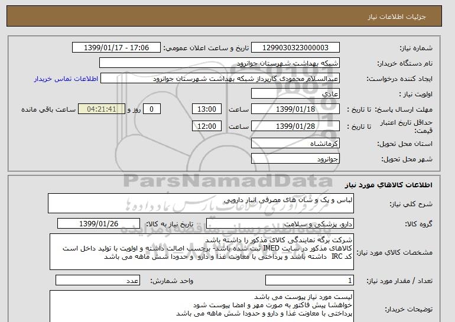Click the label تاریخ نیاز به کالا
The width and height of the screenshot is (455, 322).
coord(169,224)
